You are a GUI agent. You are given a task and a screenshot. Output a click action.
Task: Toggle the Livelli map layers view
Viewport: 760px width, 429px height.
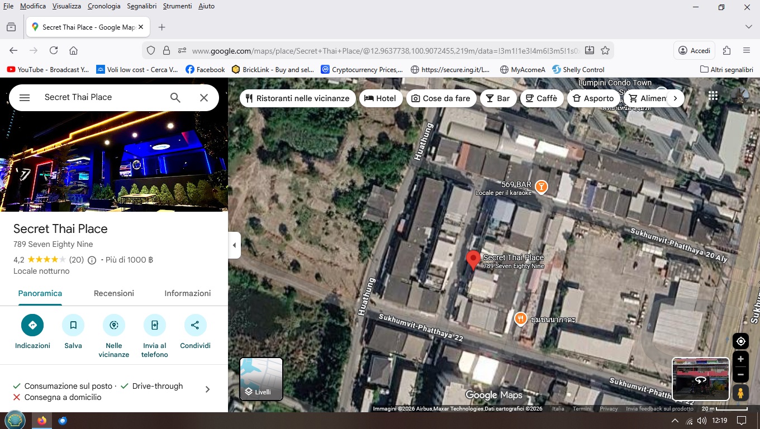[x=261, y=379]
